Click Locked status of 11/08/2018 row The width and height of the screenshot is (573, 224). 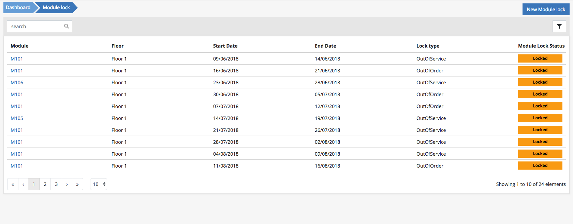click(x=540, y=166)
